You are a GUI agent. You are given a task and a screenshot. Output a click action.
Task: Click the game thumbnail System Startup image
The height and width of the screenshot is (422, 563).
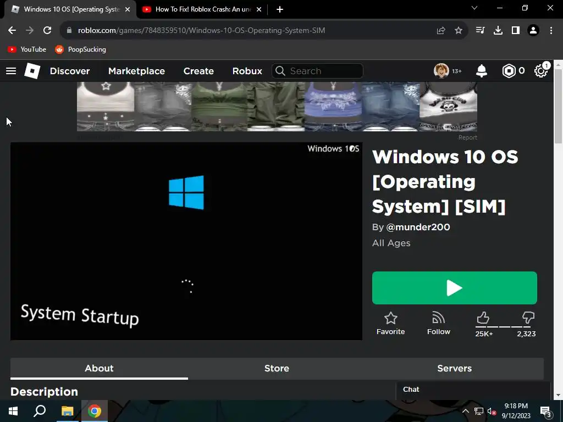tap(186, 241)
